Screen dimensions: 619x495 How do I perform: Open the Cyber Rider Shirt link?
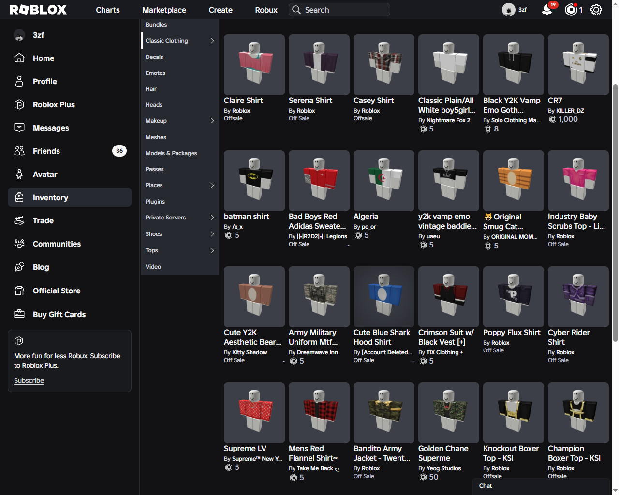(569, 337)
